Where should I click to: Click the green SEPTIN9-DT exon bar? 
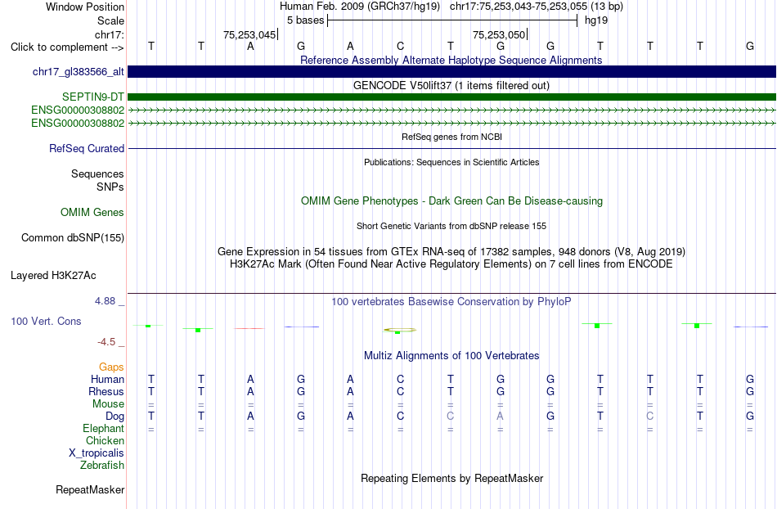tap(451, 97)
